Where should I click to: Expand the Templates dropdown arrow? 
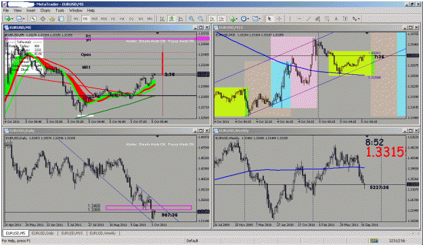coord(259,18)
